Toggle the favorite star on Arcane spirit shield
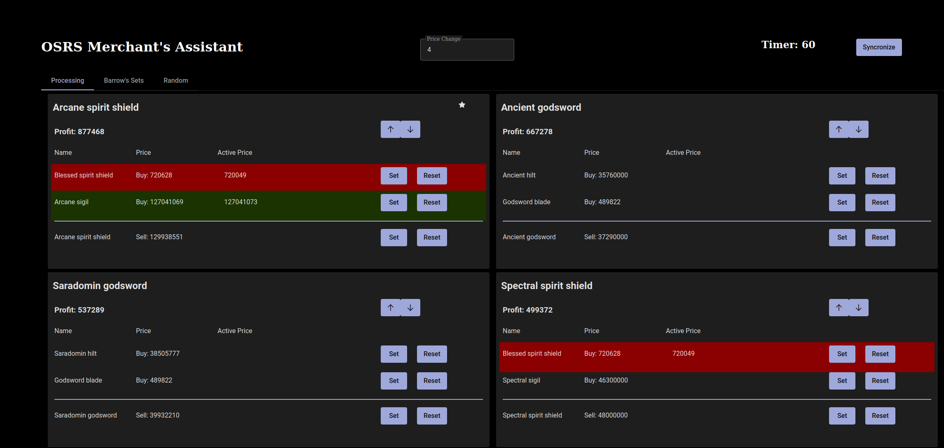Image resolution: width=944 pixels, height=448 pixels. pyautogui.click(x=462, y=105)
